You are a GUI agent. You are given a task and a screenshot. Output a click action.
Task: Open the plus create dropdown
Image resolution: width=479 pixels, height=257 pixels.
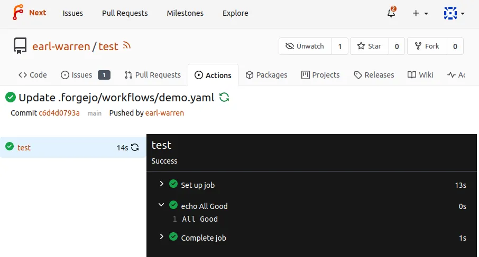click(x=420, y=13)
